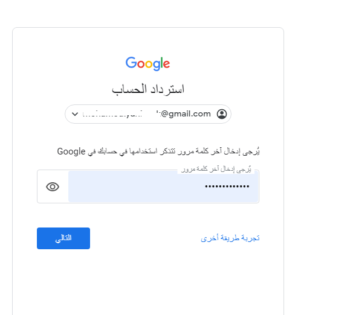Click the blue letter G of logo

coord(131,62)
